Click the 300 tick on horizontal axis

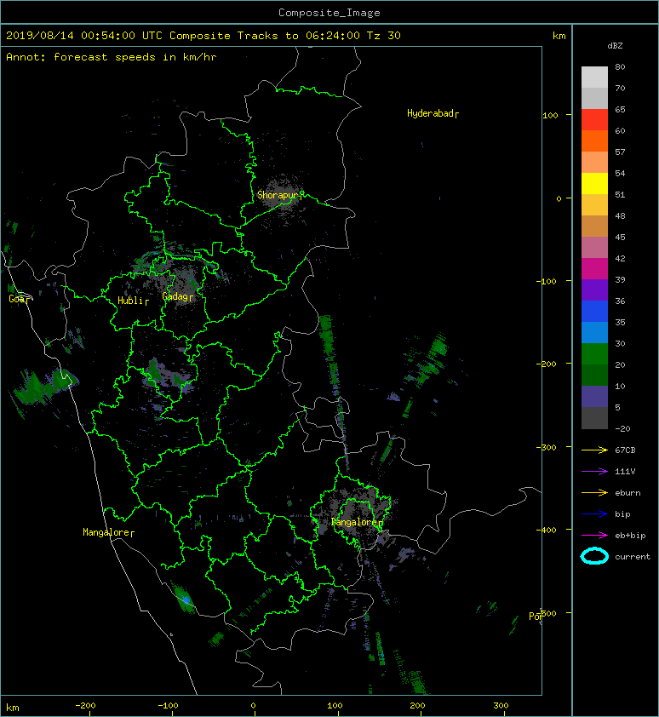(501, 706)
